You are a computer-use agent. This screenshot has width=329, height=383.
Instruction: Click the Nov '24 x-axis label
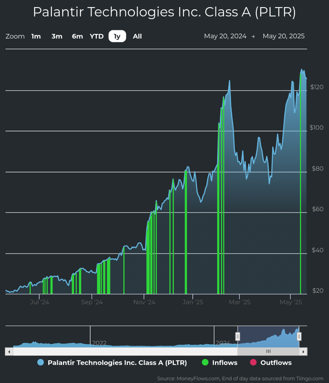point(144,302)
